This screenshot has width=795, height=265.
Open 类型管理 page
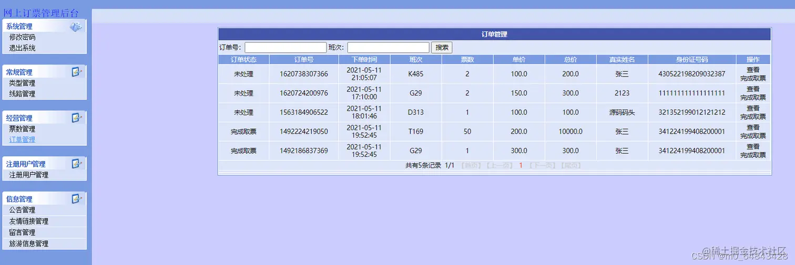(x=22, y=83)
